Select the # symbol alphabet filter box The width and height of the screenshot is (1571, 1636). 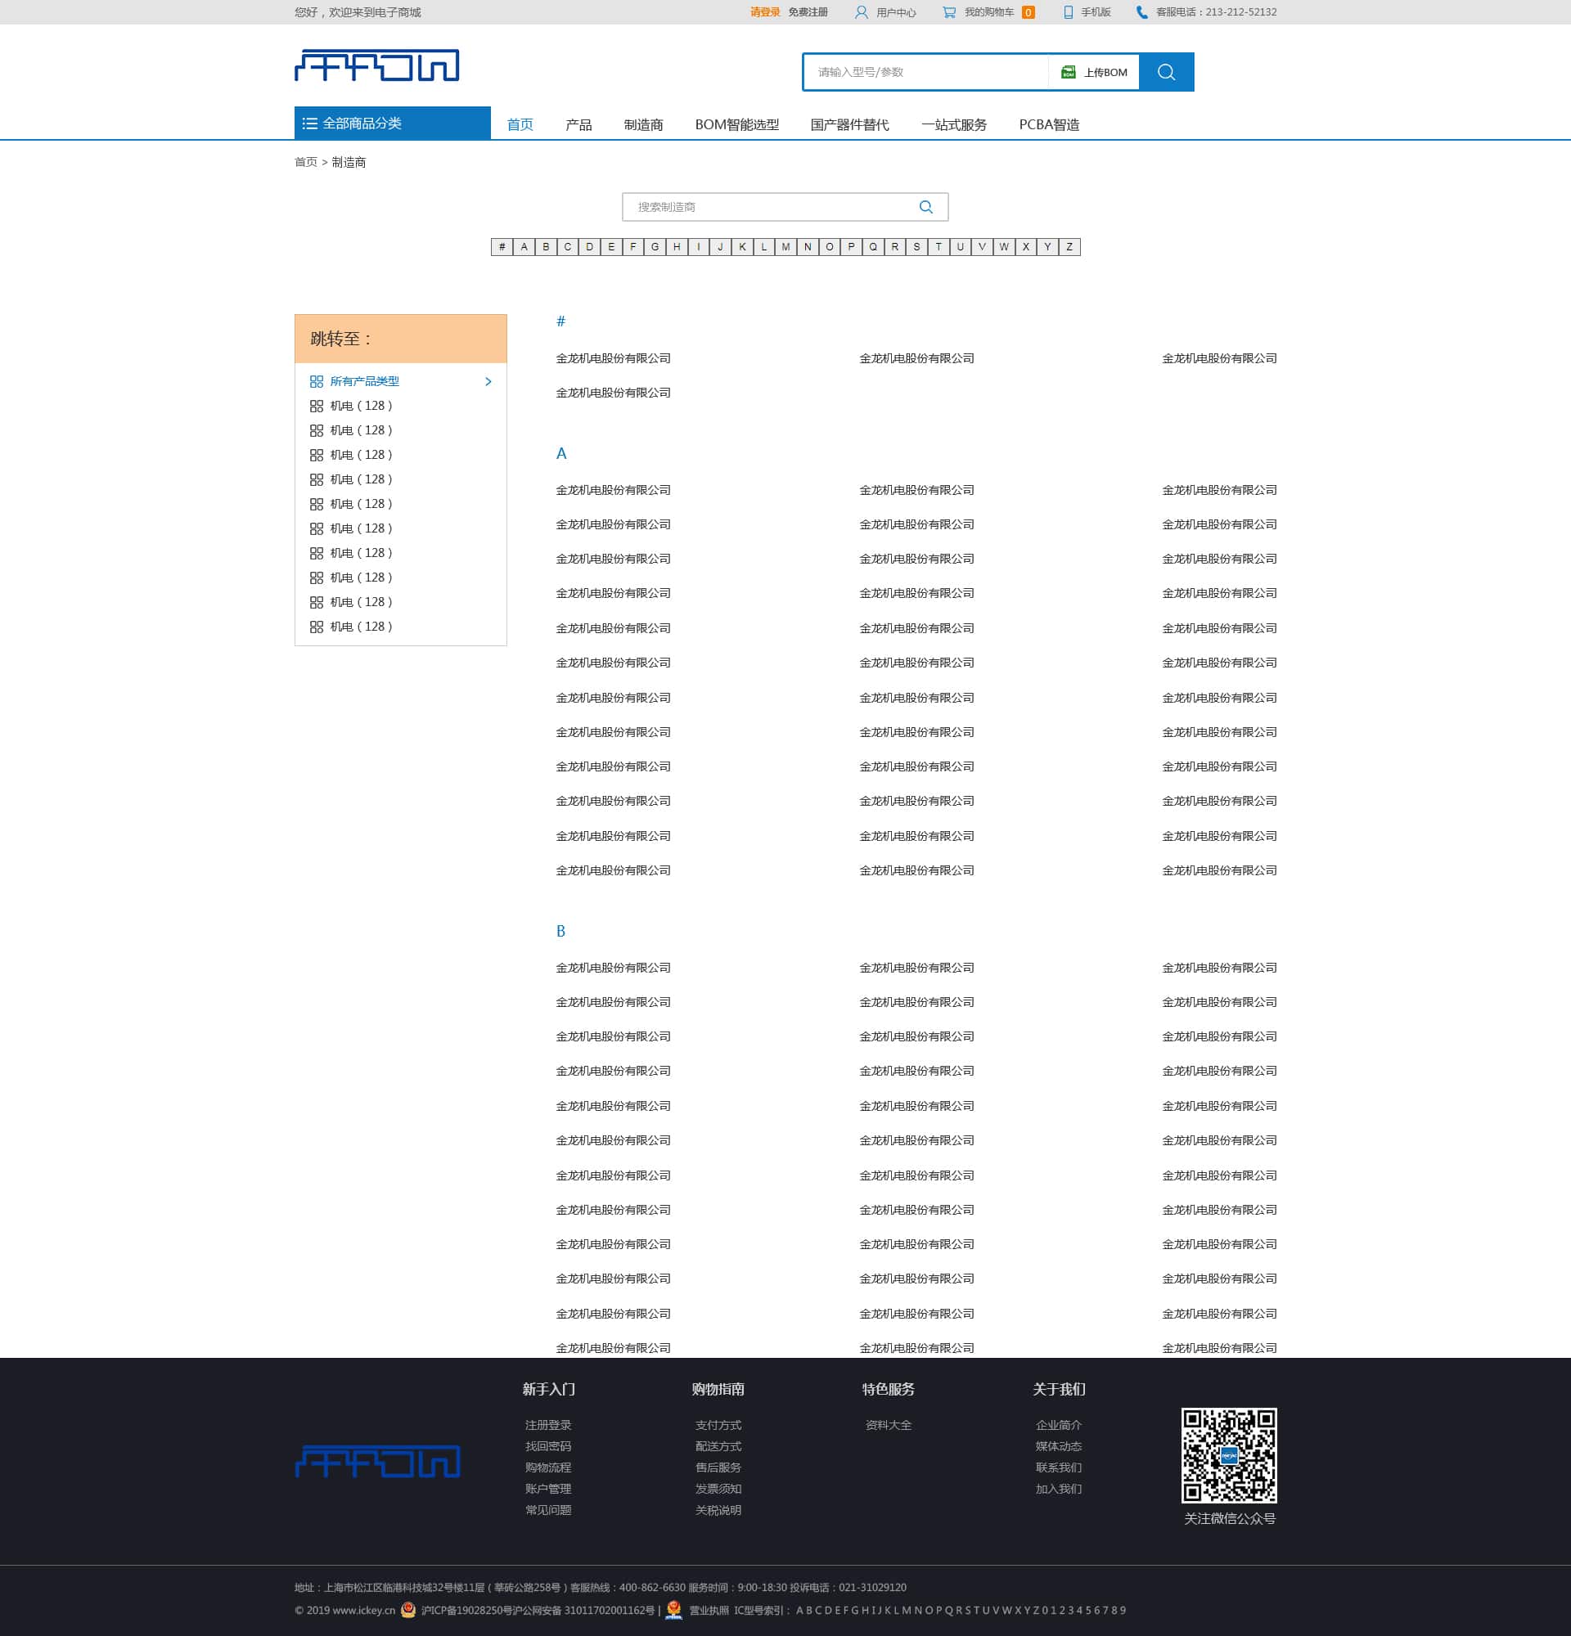[x=502, y=247]
